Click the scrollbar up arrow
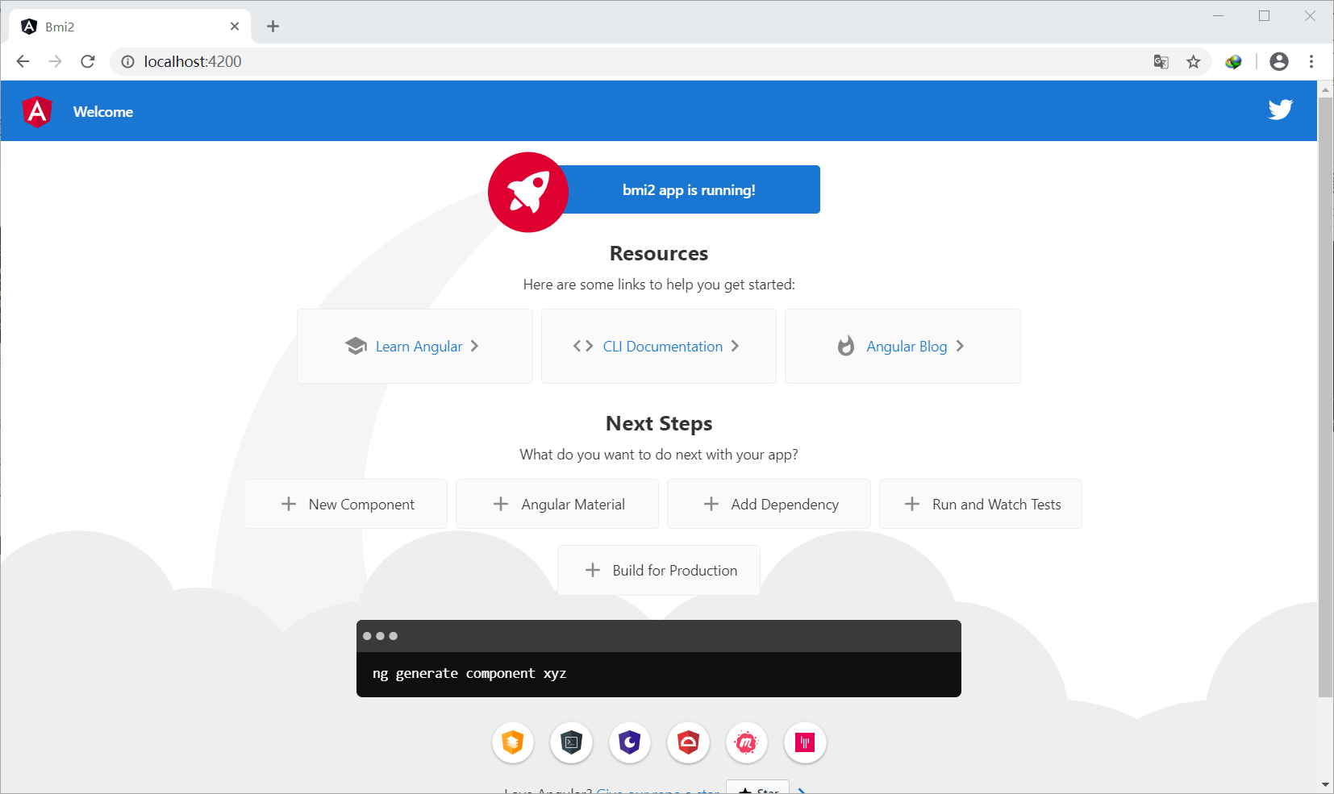 coord(1325,89)
